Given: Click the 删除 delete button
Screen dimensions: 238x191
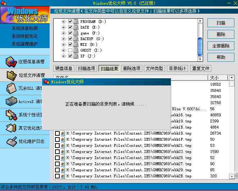Looking at the screenshot, I should tap(221, 34).
